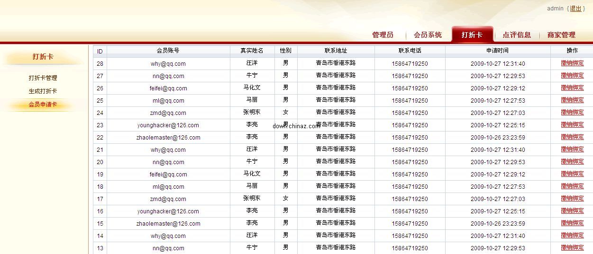Click 撤销绑定 for ID 28
Viewport: 593px width, 254px height.
click(x=572, y=63)
